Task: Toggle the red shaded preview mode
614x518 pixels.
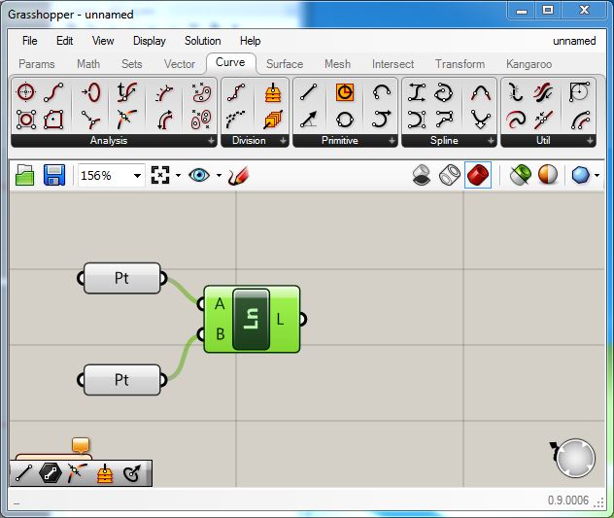Action: pos(478,175)
